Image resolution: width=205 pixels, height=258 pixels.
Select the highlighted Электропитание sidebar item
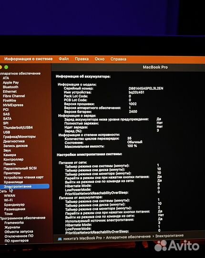[25, 186]
